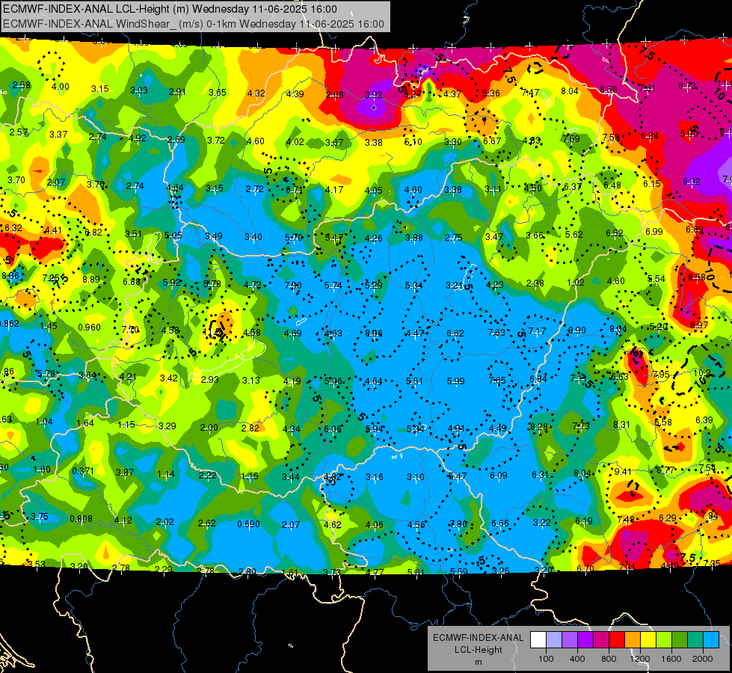
Task: Click the wind shear value '7.47'
Action: tap(530, 93)
